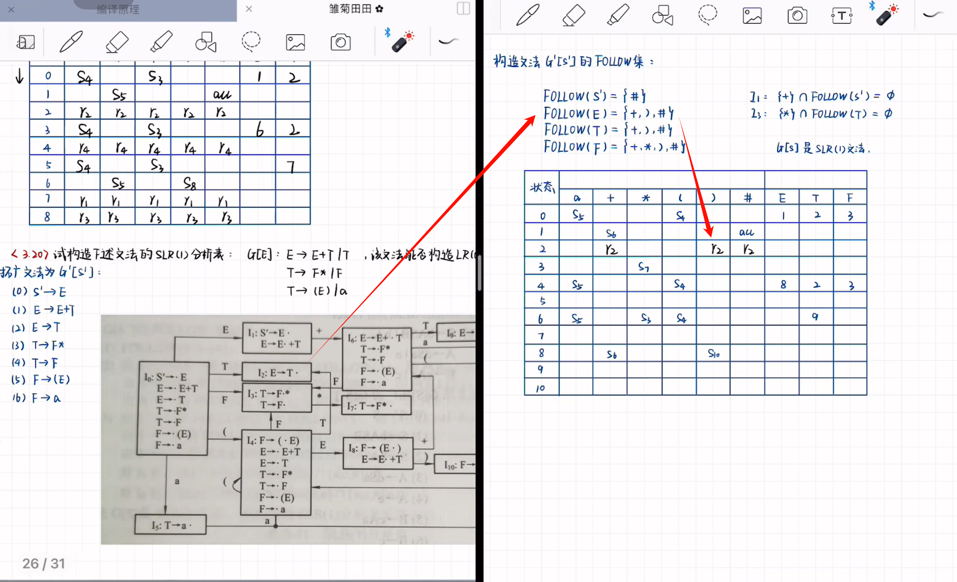Select the pen tool in left toolbar
Image resolution: width=957 pixels, height=582 pixels.
[71, 42]
